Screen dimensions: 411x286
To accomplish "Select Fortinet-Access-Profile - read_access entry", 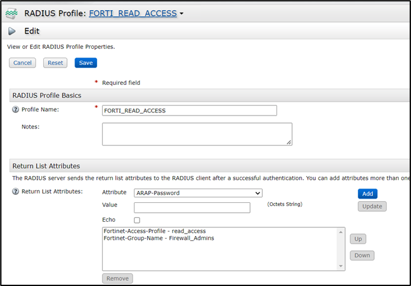I will pyautogui.click(x=155, y=230).
